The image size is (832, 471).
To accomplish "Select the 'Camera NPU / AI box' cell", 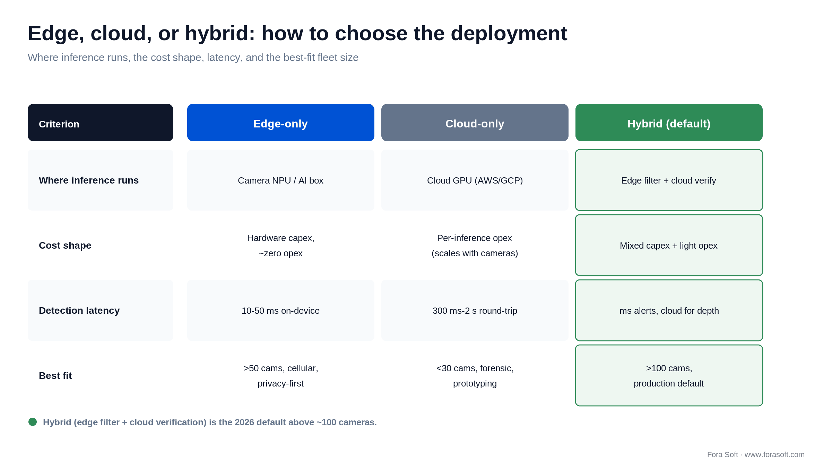I will 281,180.
